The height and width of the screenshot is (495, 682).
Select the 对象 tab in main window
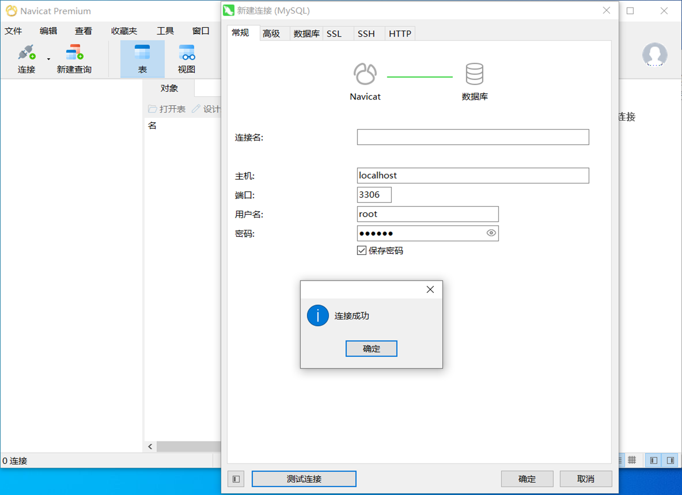pyautogui.click(x=169, y=88)
